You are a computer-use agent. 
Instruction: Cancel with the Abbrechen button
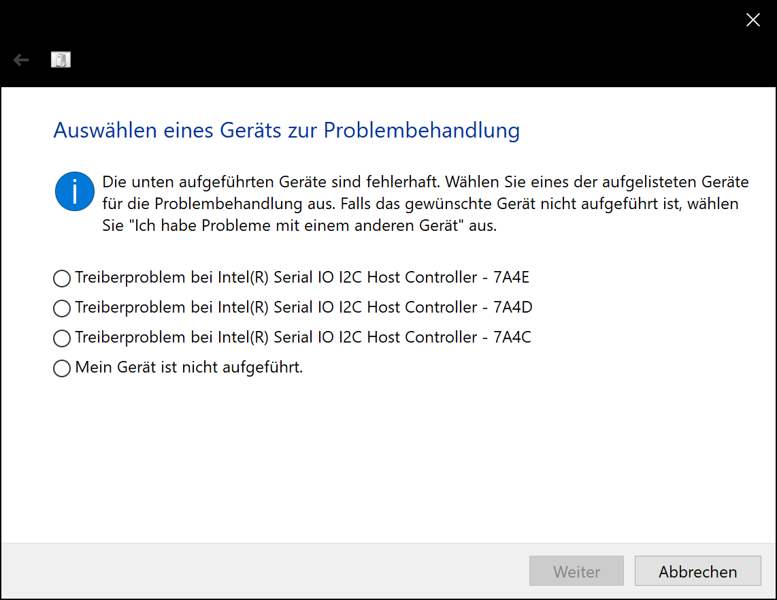click(697, 571)
